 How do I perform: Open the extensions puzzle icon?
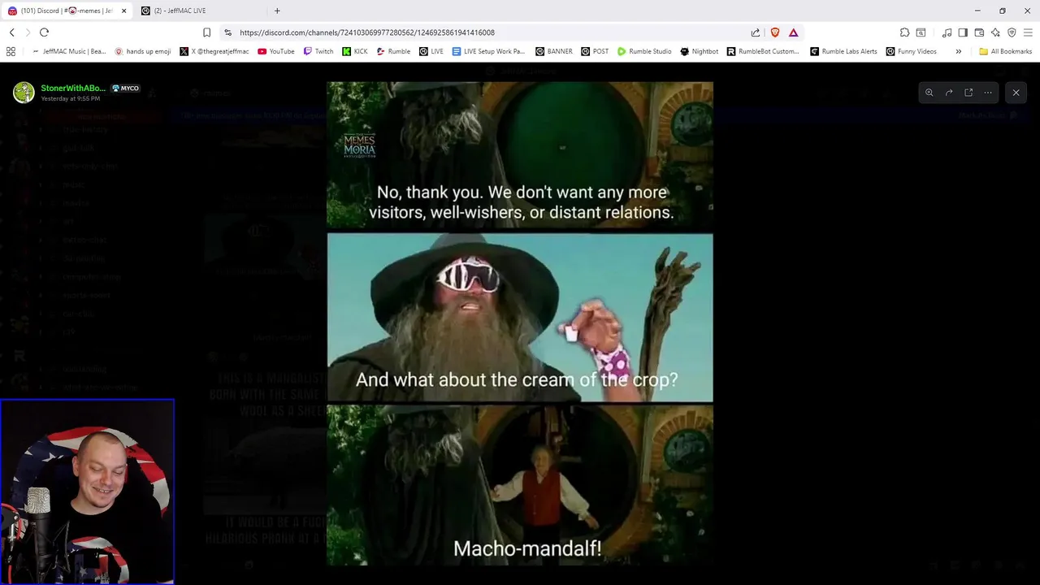click(904, 32)
